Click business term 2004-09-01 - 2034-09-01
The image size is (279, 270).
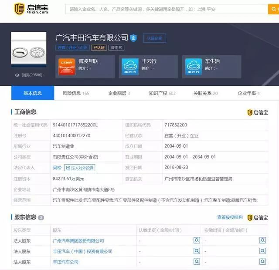tap(190, 157)
